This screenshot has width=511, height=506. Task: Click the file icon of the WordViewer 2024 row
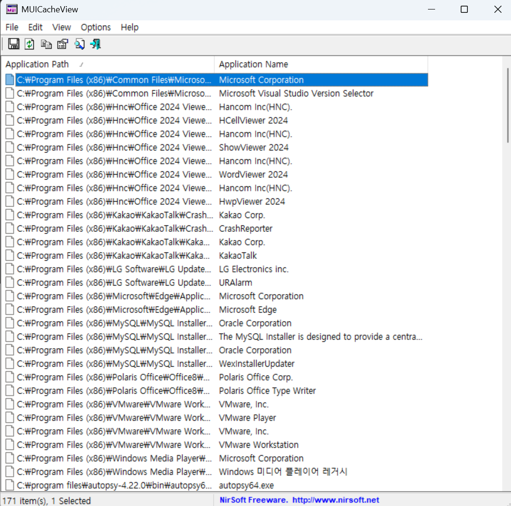click(10, 175)
